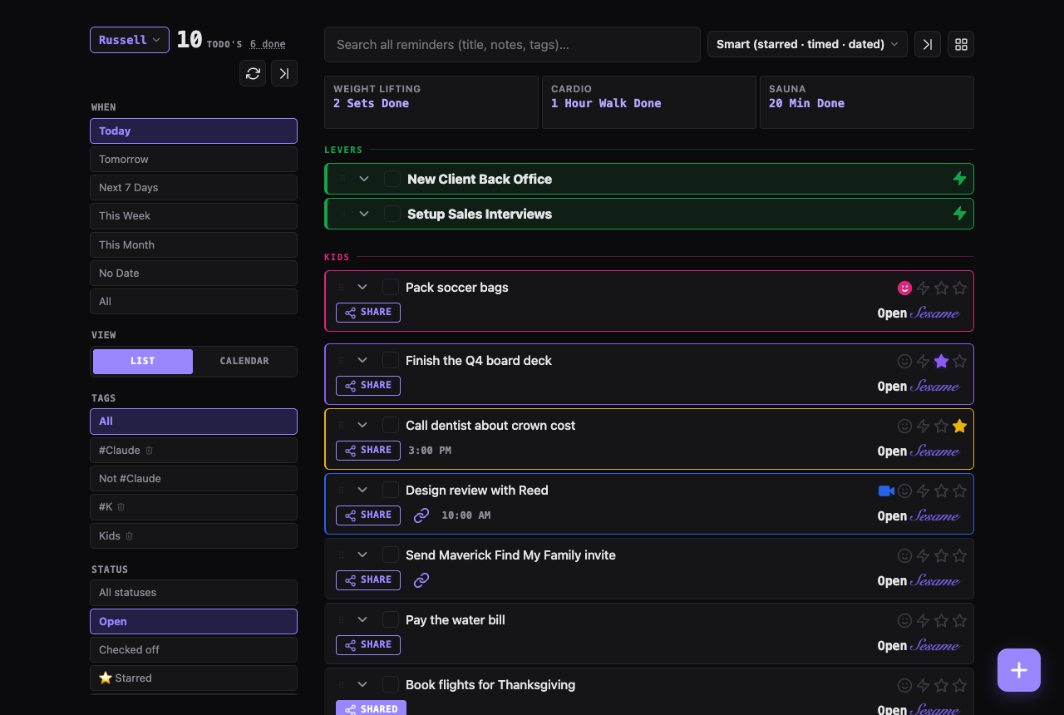
Task: Expand the New Client Back Office chevron
Action: [x=364, y=179]
